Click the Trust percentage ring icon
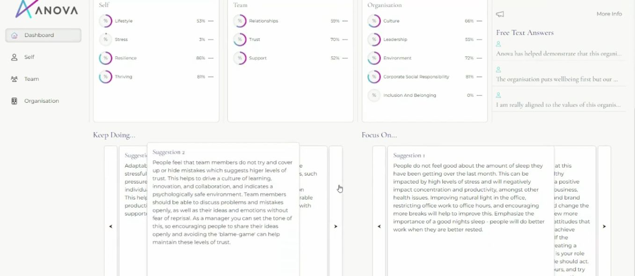Image resolution: width=635 pixels, height=276 pixels. click(240, 40)
